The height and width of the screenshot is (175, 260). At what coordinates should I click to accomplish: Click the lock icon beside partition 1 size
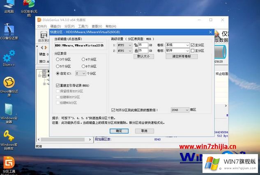coord(136,45)
